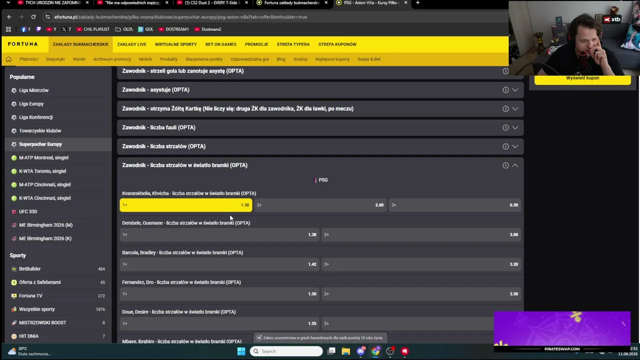The height and width of the screenshot is (360, 640).
Task: Collapse strzałów w światło bramki market
Action: (515, 165)
